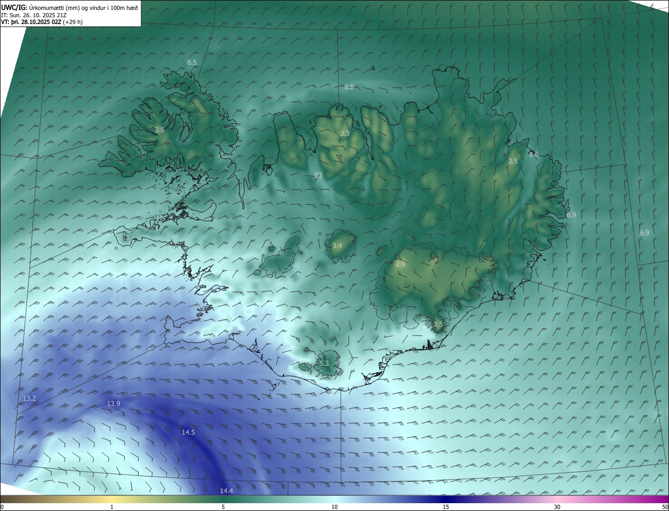Click the 14.5 precipitable water value label
Viewport: 669px width, 511px height.
188,432
